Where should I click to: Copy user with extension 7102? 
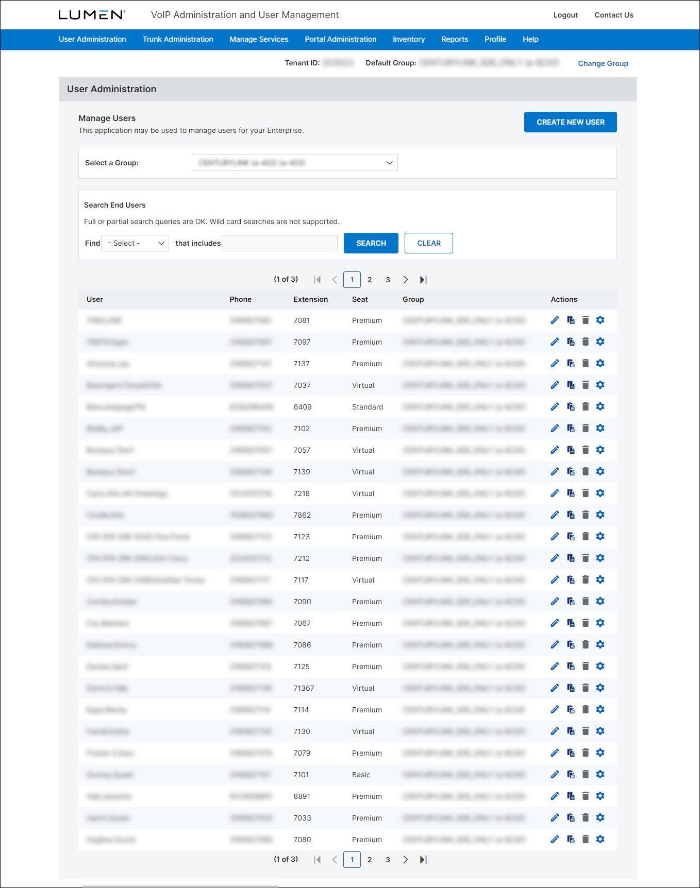571,429
